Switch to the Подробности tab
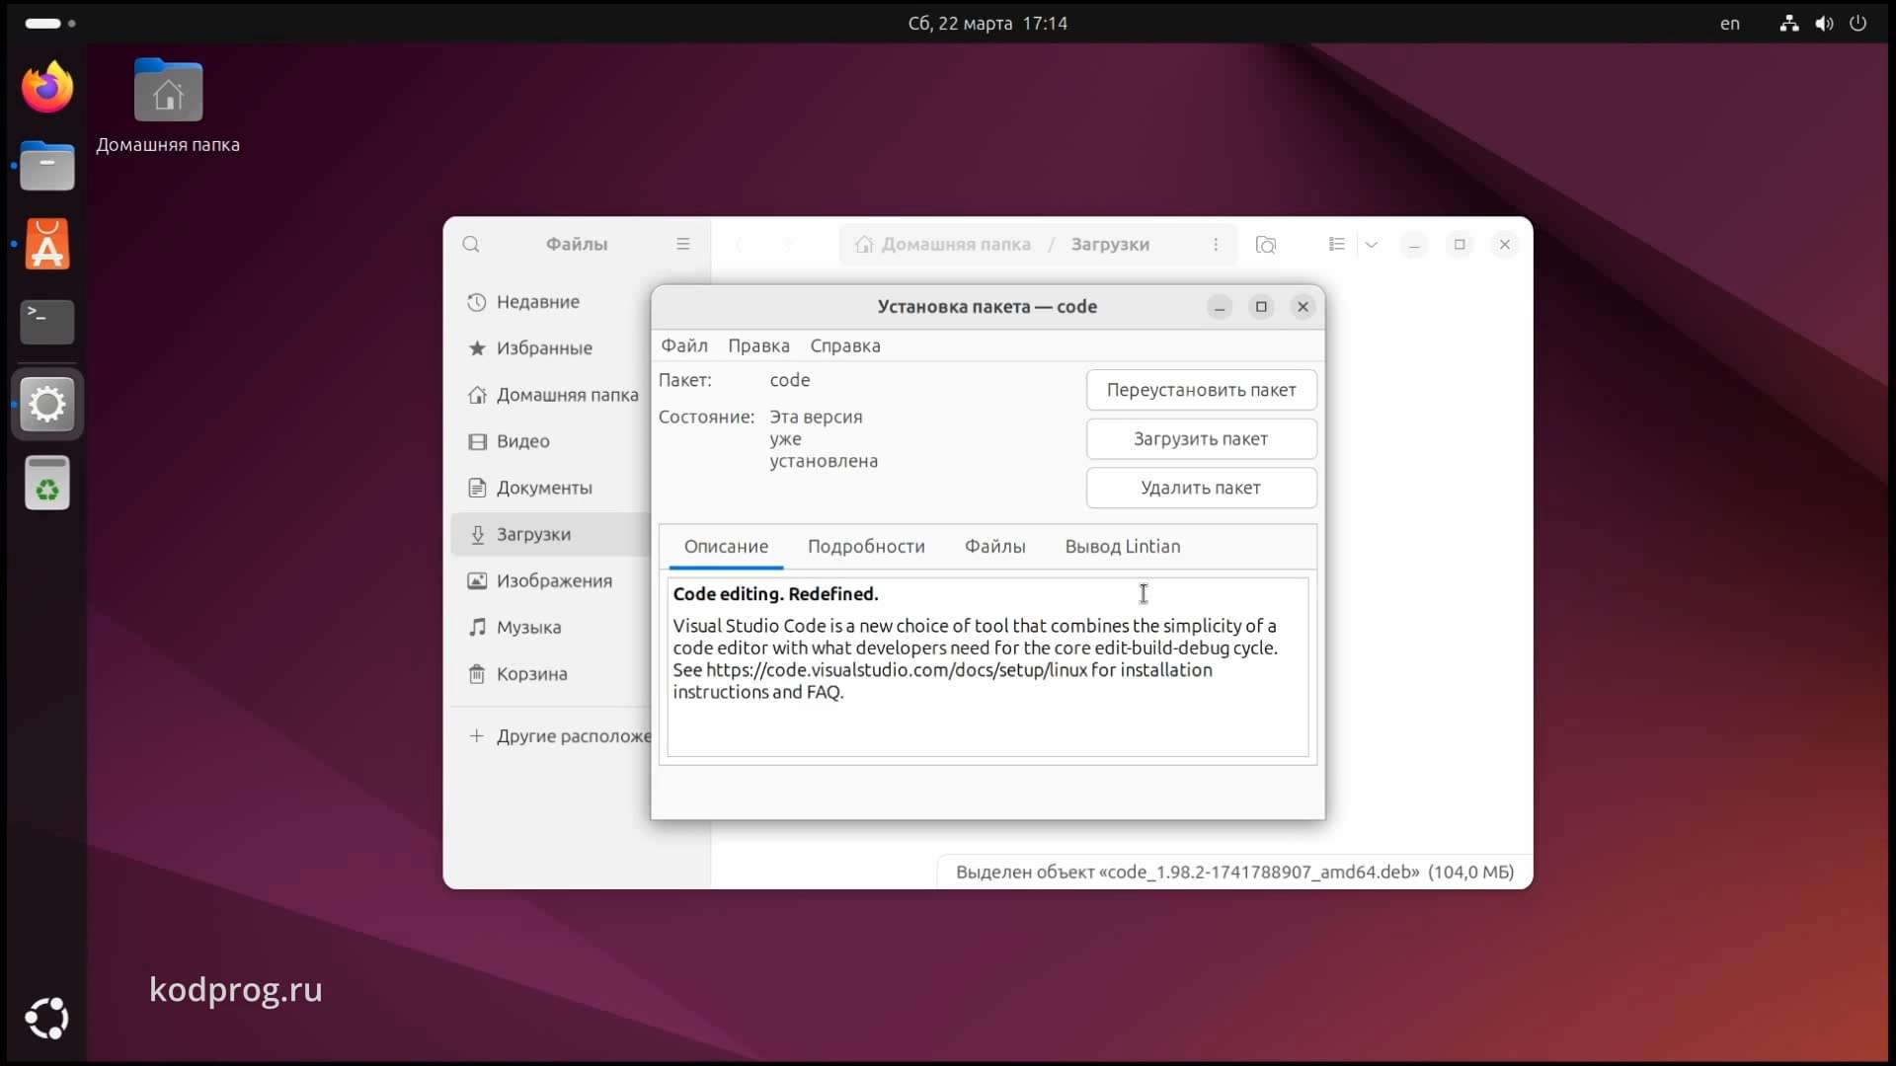Viewport: 1896px width, 1066px height. [x=866, y=546]
